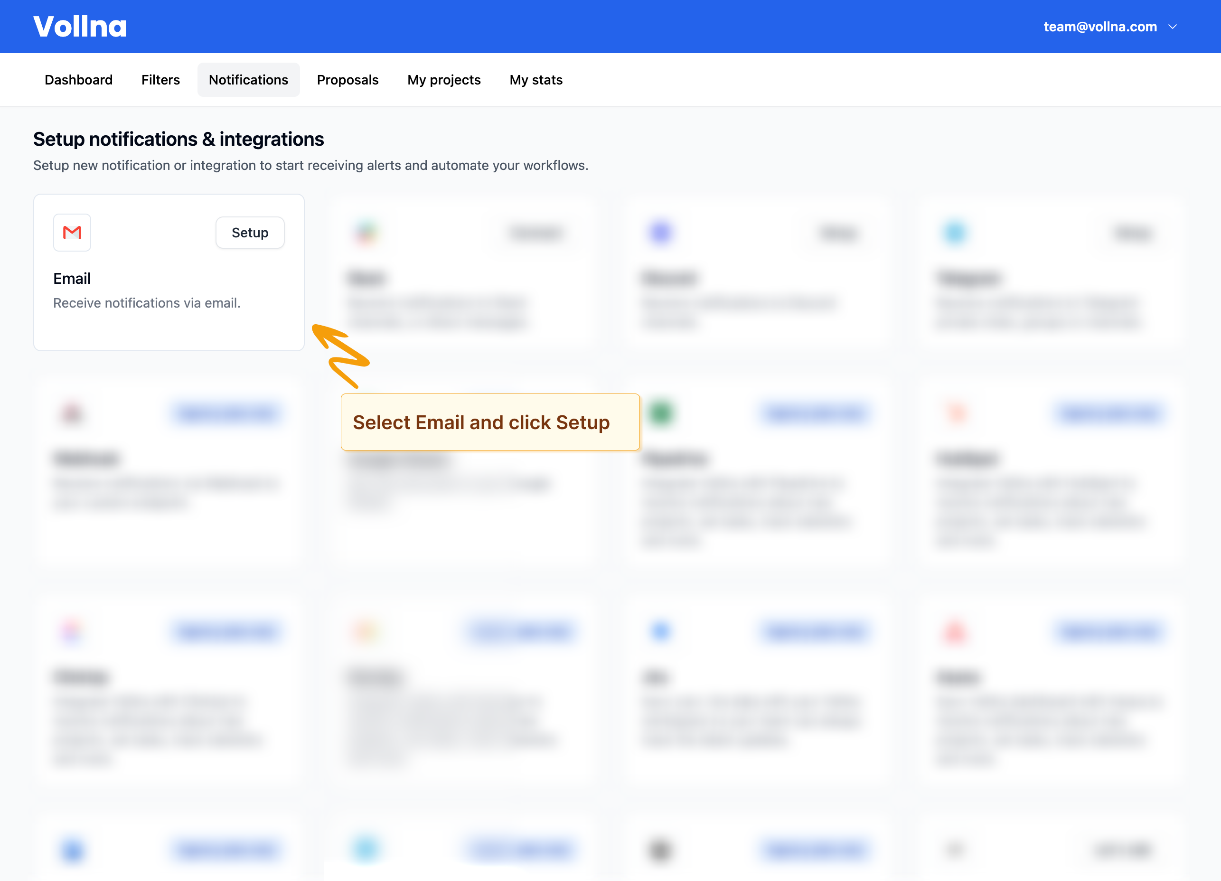The width and height of the screenshot is (1221, 881).
Task: Expand the account chevron next to team@vollna.com
Action: pyautogui.click(x=1173, y=27)
